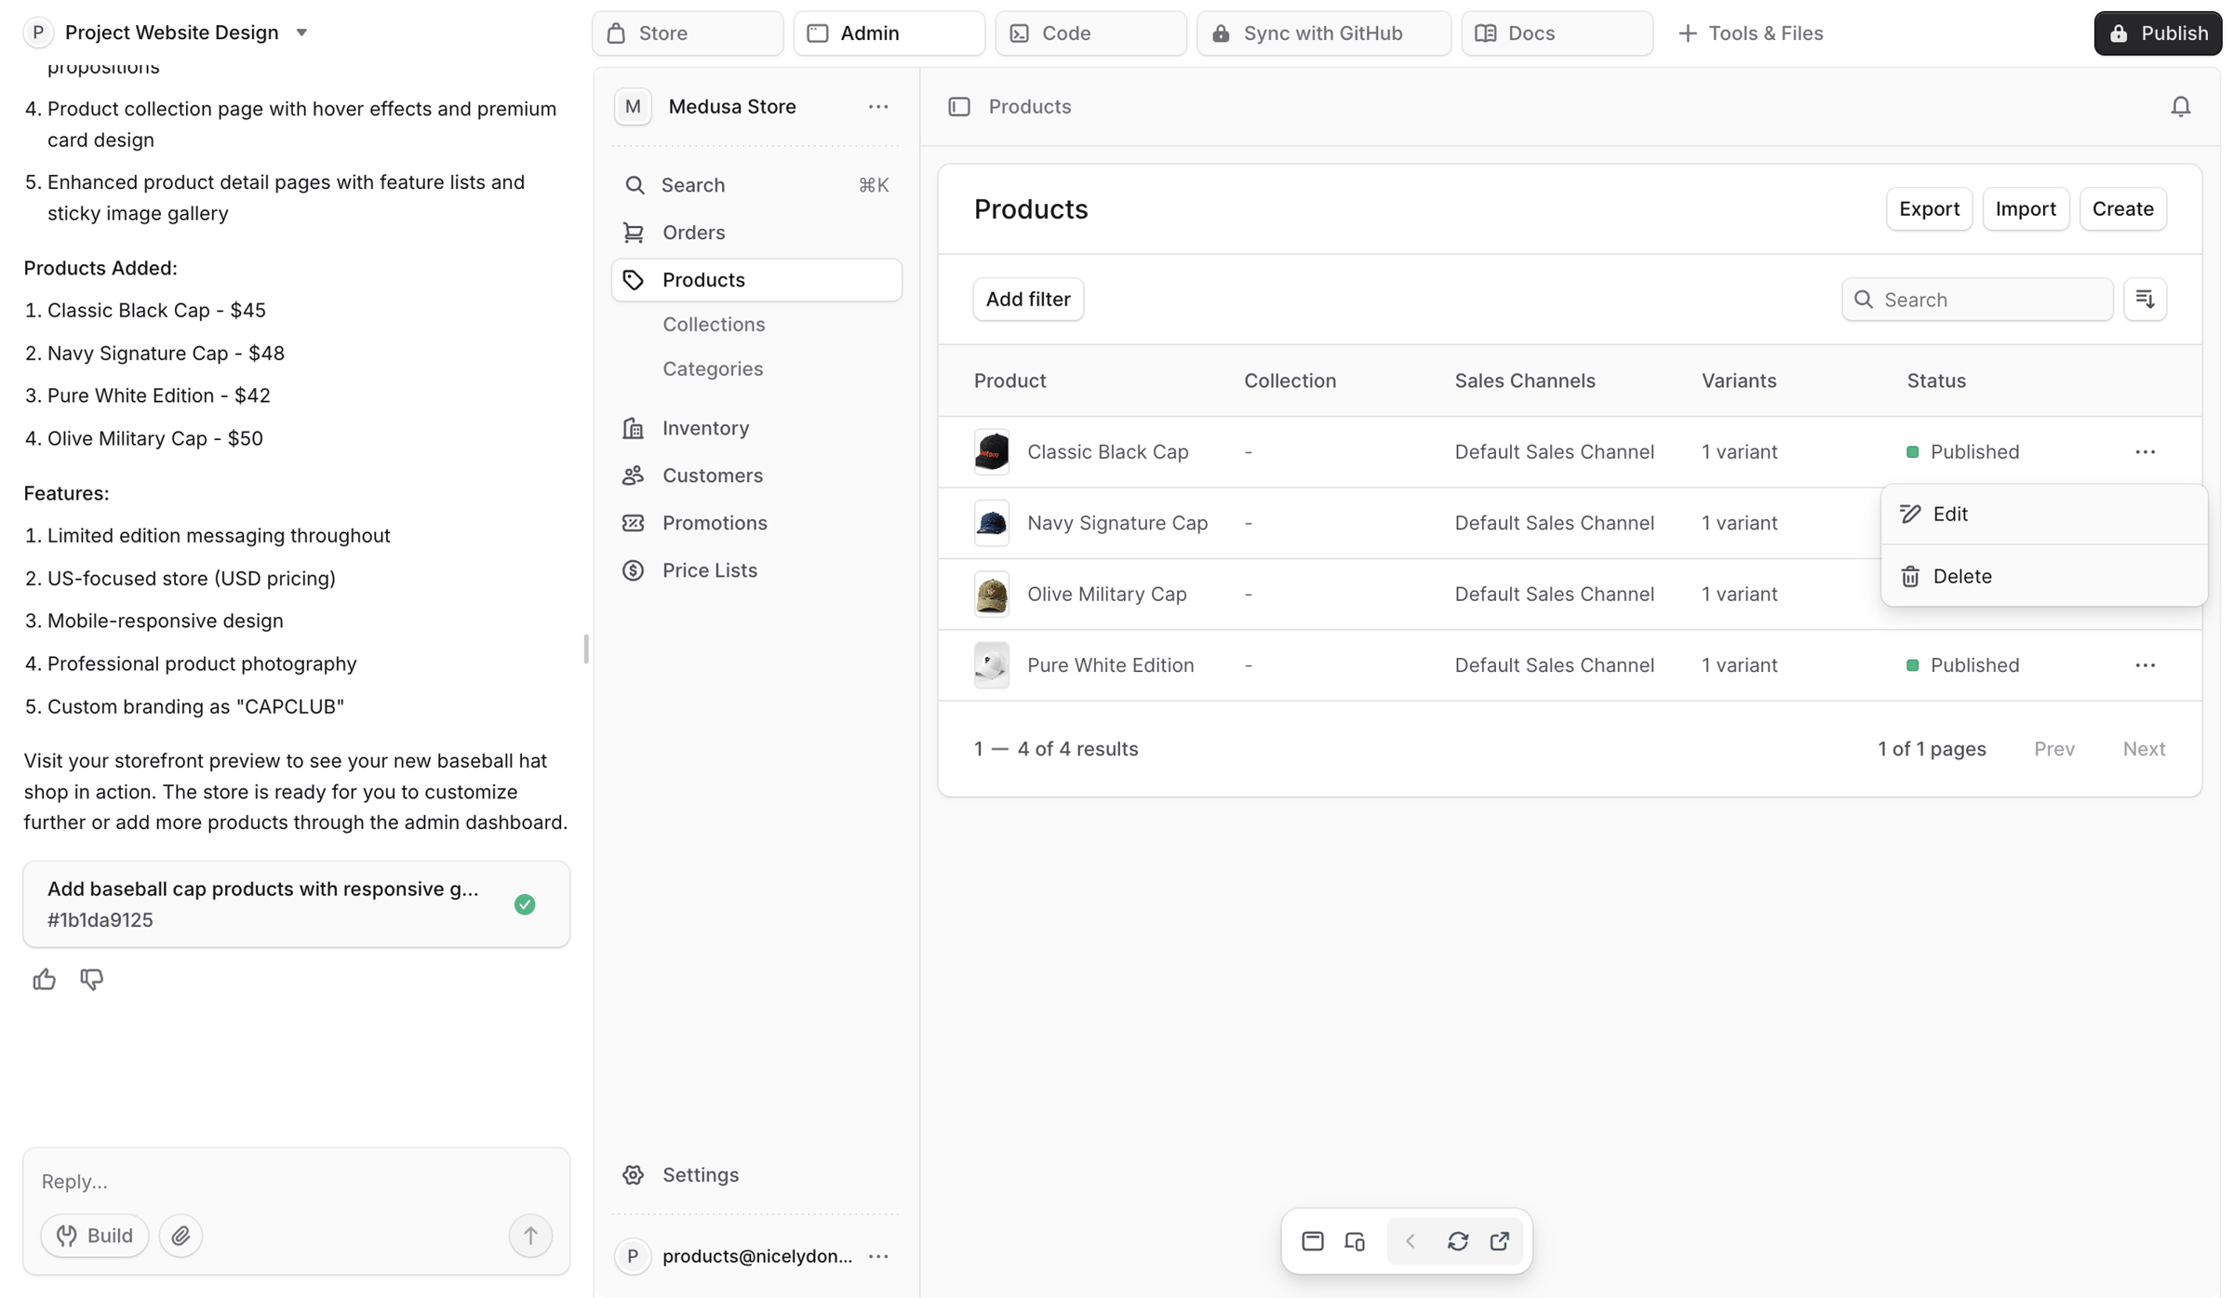Open the notifications bell
This screenshot has width=2233, height=1298.
click(2180, 106)
